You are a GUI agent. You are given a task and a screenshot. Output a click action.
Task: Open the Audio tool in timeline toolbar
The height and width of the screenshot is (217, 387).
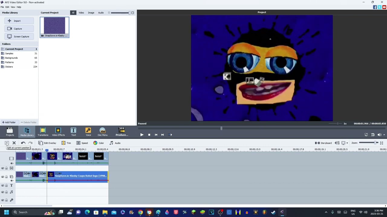point(115,143)
